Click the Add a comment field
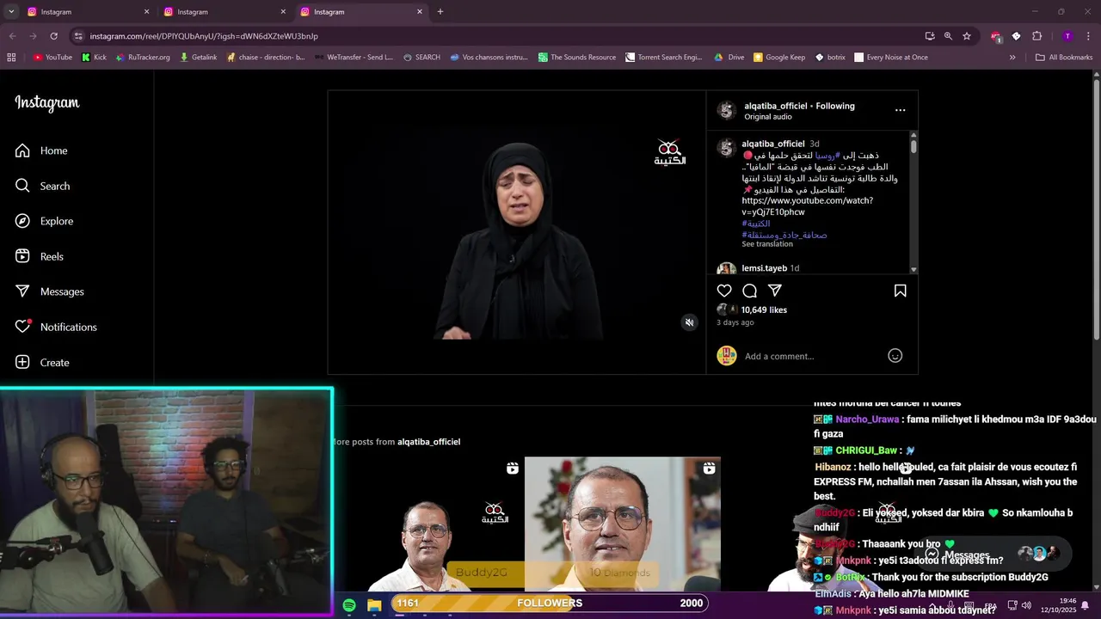 click(x=812, y=356)
